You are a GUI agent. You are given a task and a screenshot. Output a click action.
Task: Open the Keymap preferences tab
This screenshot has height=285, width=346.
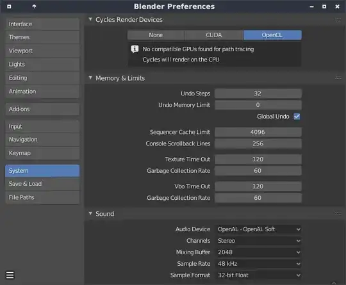pos(42,153)
